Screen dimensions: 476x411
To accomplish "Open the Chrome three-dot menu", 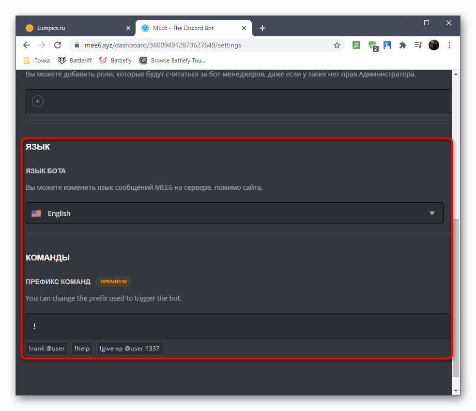I will (x=450, y=45).
